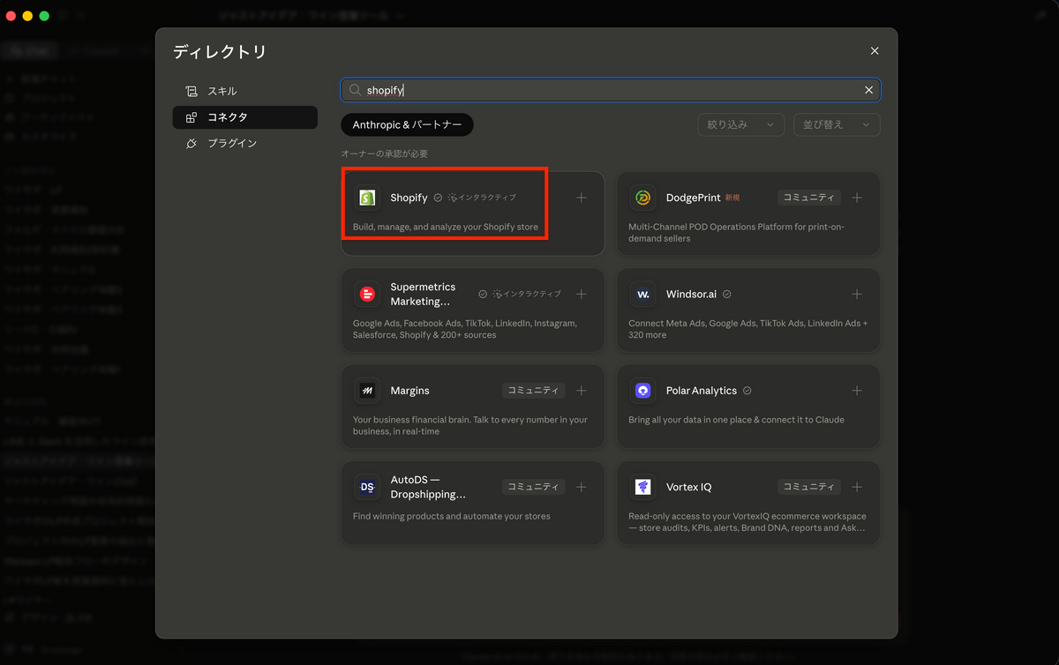Click the Shopify logo icon

pyautogui.click(x=367, y=198)
